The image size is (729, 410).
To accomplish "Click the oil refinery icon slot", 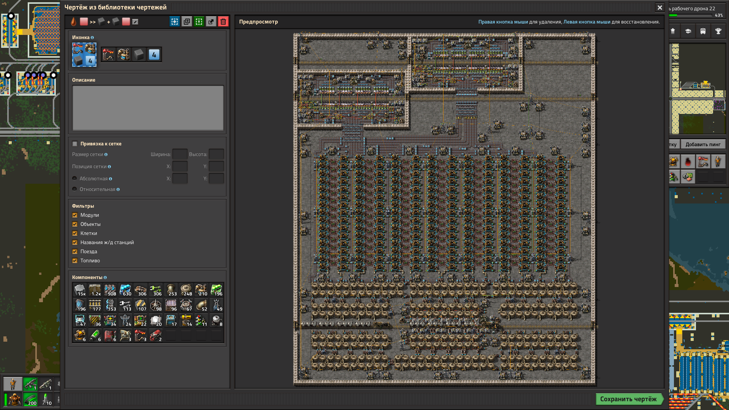I will 124,55.
